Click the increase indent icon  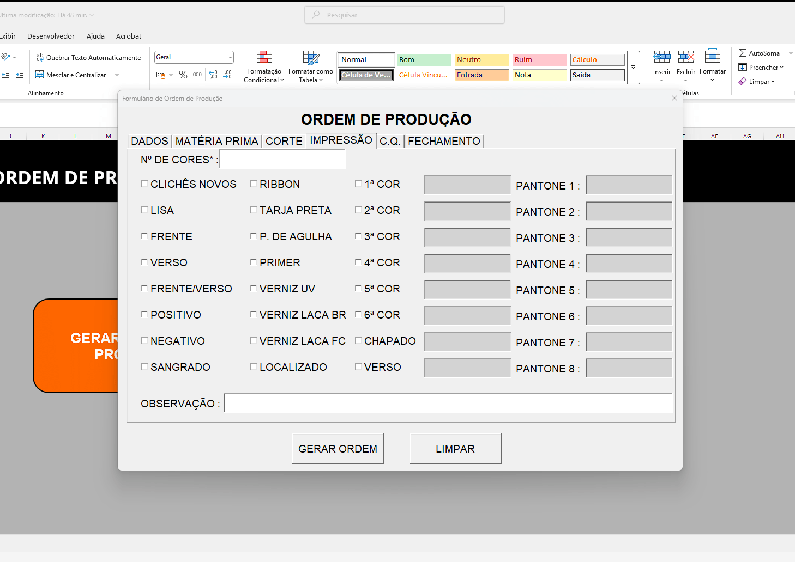coord(20,75)
